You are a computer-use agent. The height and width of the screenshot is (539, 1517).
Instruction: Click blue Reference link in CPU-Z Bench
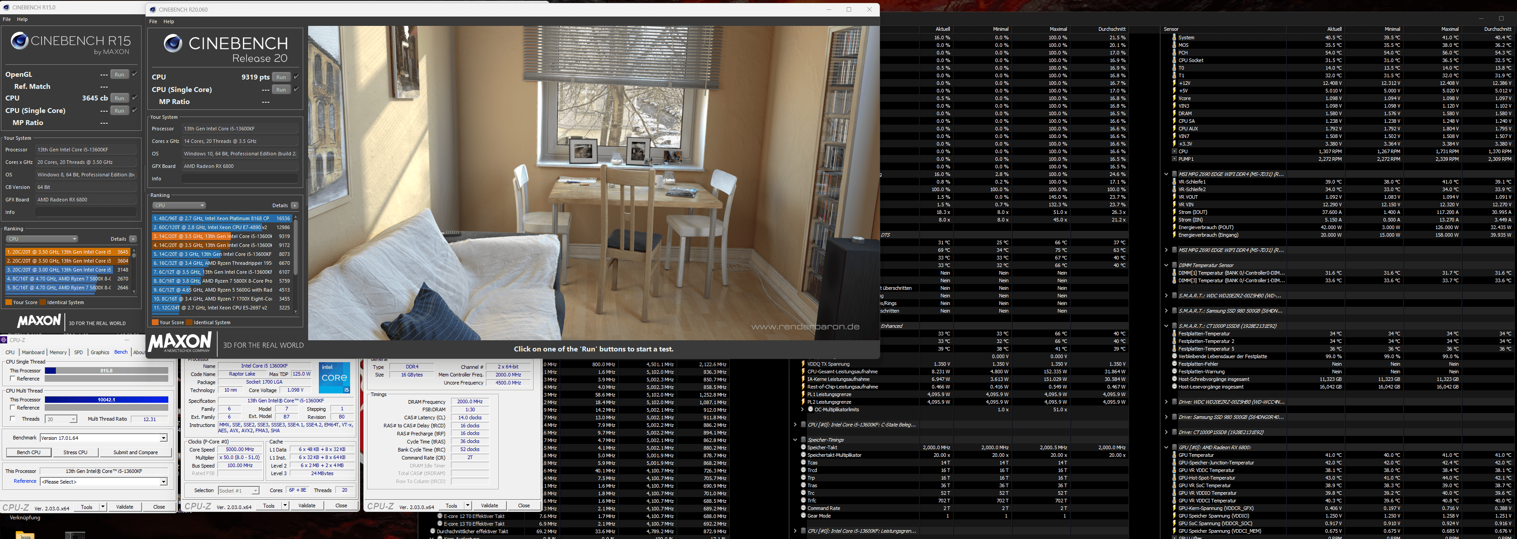(25, 481)
